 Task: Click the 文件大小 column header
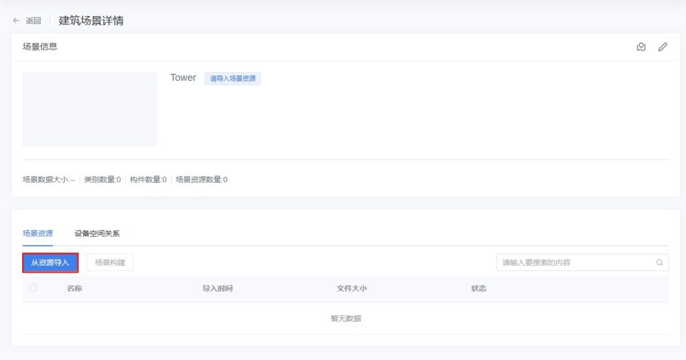(x=352, y=288)
